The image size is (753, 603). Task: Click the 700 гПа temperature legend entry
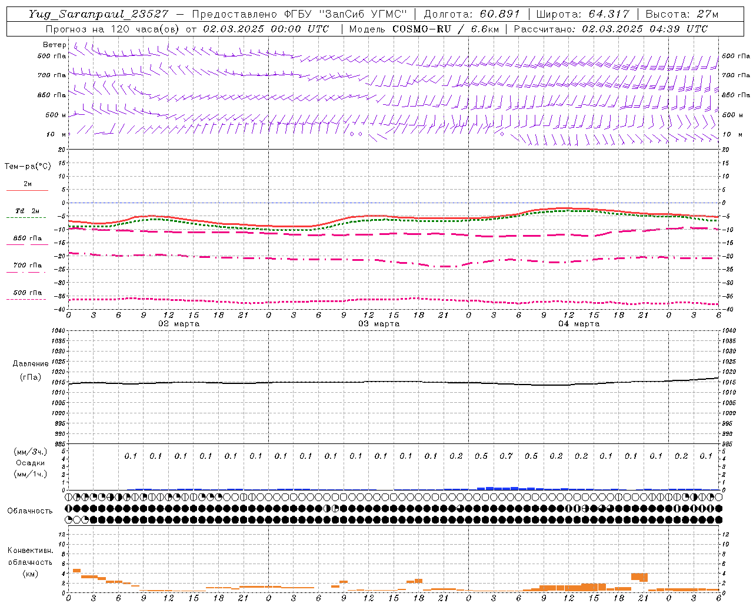pos(28,265)
